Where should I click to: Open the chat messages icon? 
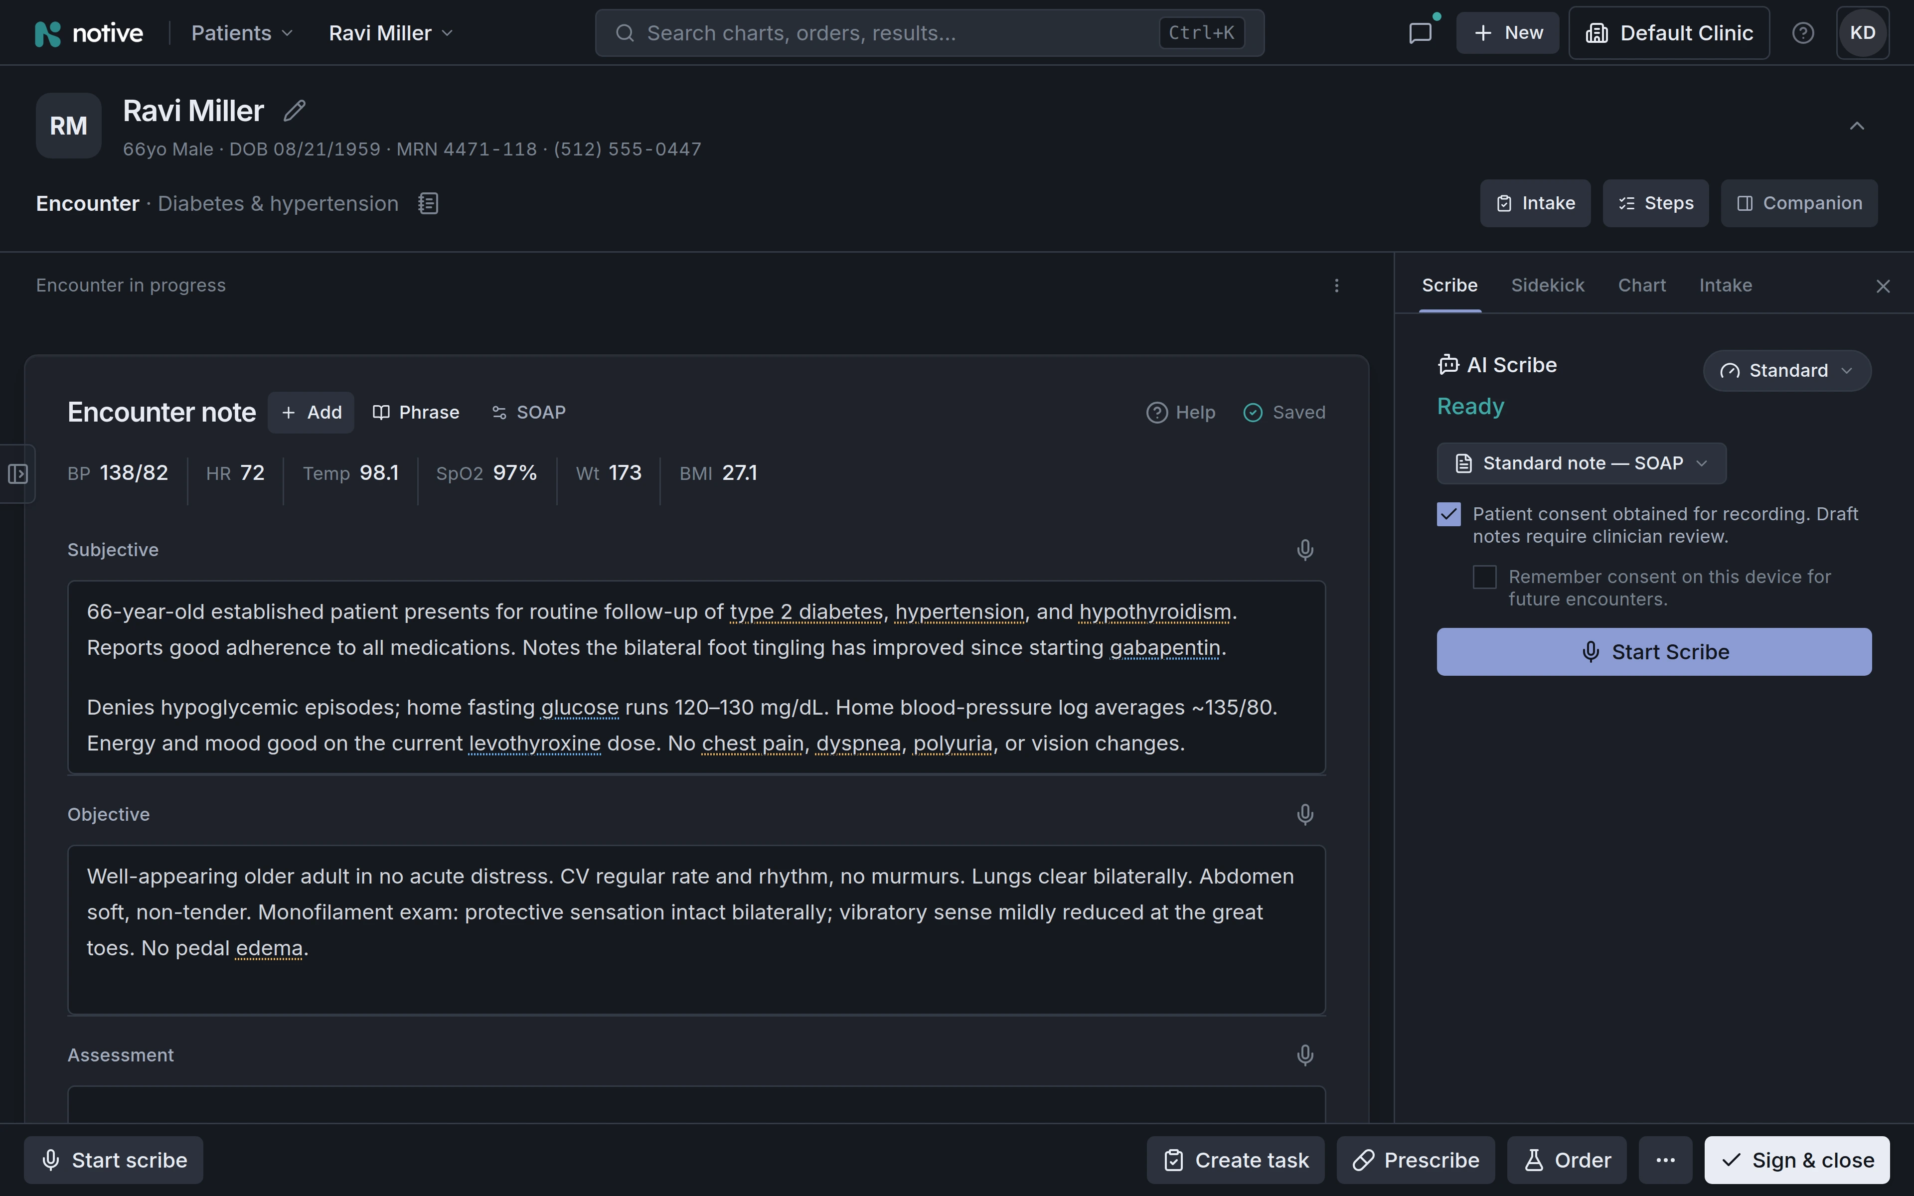coord(1421,33)
